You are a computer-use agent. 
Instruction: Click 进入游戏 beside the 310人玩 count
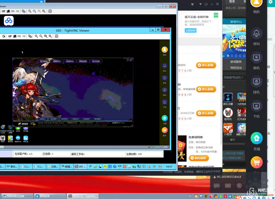(206, 65)
